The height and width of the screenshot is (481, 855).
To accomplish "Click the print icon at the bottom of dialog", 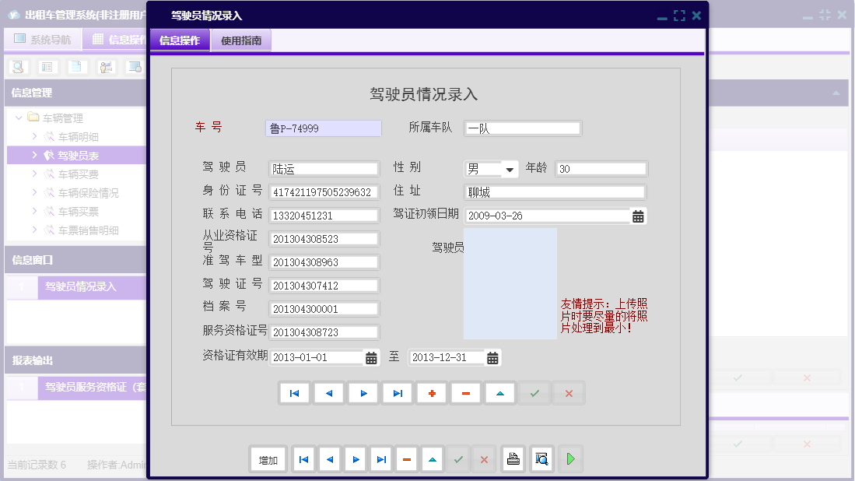I will click(x=513, y=459).
